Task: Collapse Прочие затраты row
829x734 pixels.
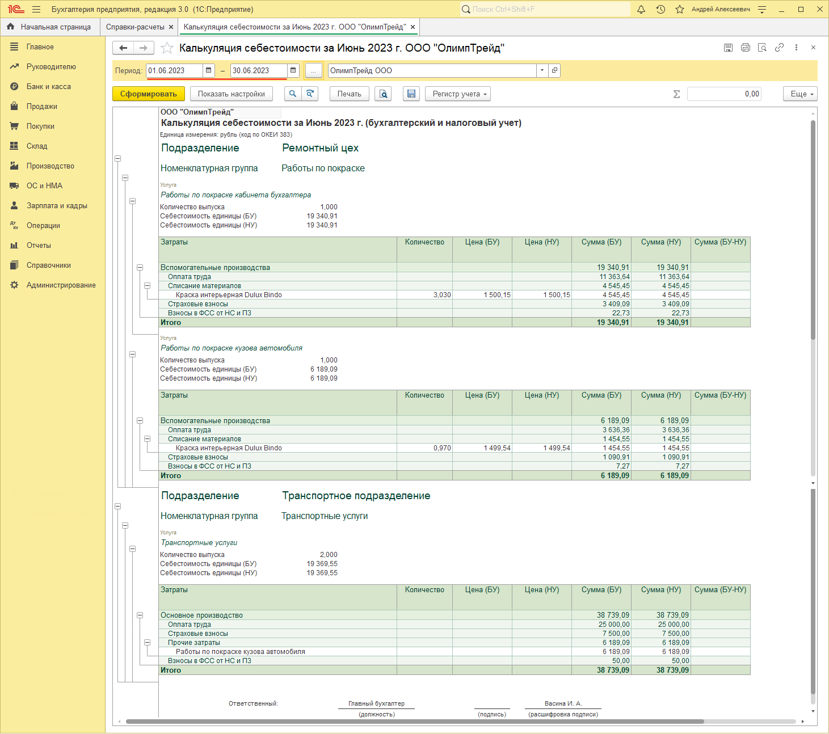Action: tap(148, 643)
